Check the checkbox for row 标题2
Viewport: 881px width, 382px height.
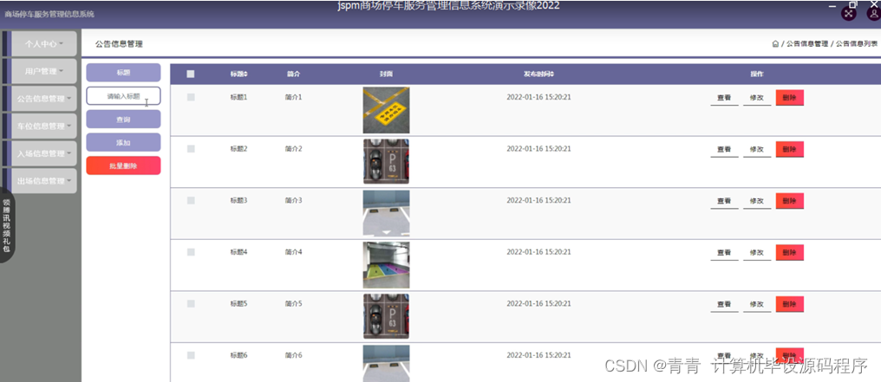tap(191, 149)
